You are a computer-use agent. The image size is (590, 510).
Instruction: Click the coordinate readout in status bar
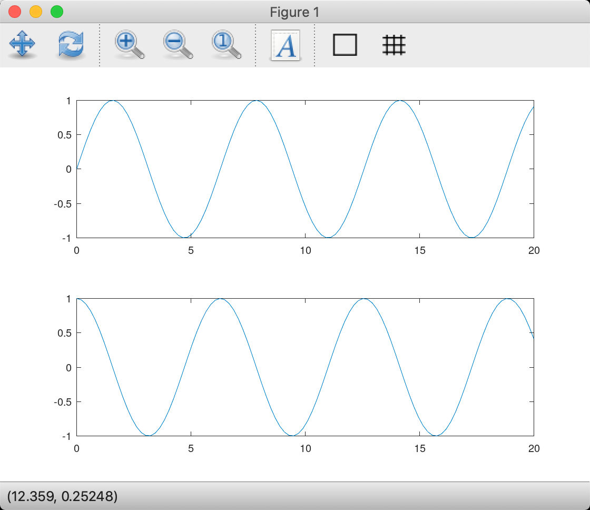coord(62,496)
